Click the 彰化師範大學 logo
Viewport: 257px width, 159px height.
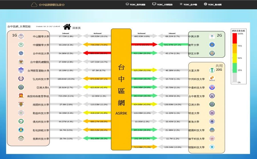pos(21,130)
